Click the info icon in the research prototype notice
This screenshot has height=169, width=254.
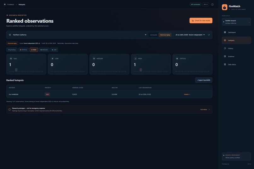9,110
